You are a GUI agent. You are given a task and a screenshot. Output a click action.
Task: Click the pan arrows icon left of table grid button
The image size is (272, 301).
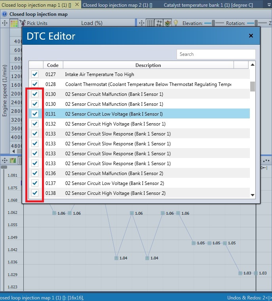coord(142,23)
